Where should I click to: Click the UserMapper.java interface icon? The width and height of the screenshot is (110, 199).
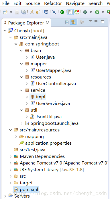[x=33, y=70]
